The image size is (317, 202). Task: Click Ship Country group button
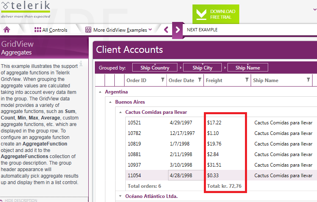tap(155, 67)
